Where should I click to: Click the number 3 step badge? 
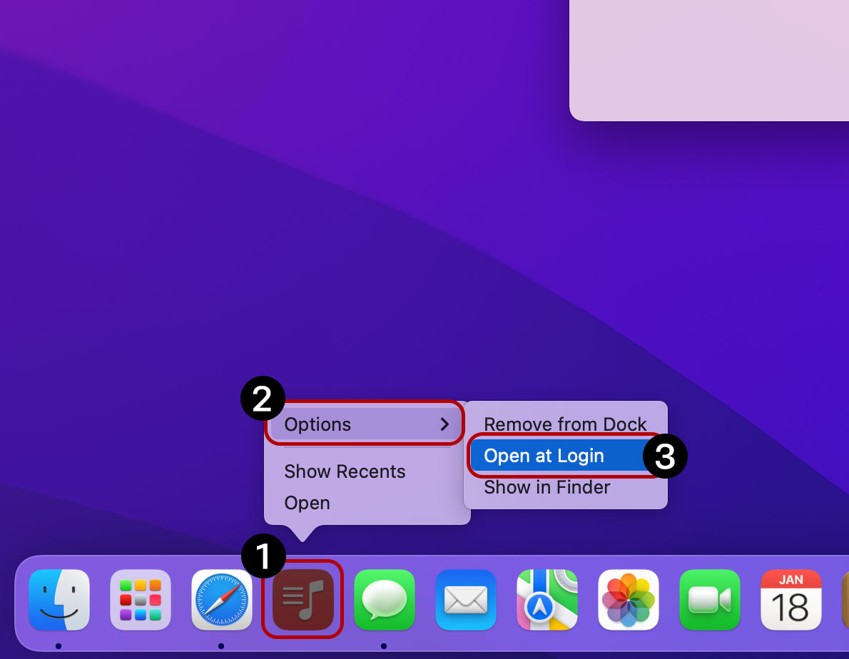point(665,456)
